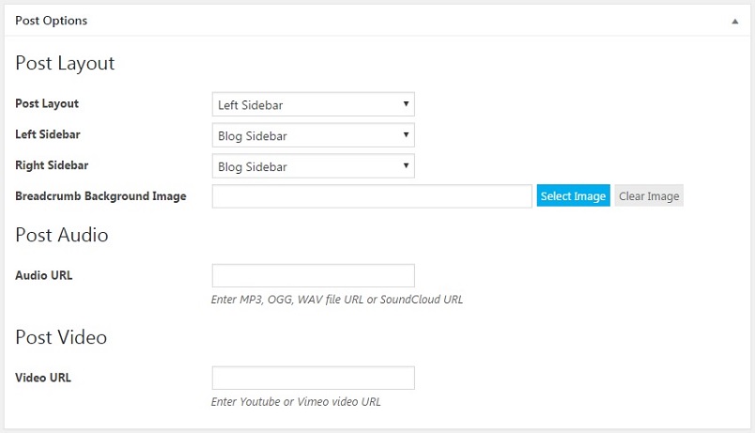This screenshot has height=433, width=755.
Task: Focus the Audio URL input field
Action: (x=313, y=275)
